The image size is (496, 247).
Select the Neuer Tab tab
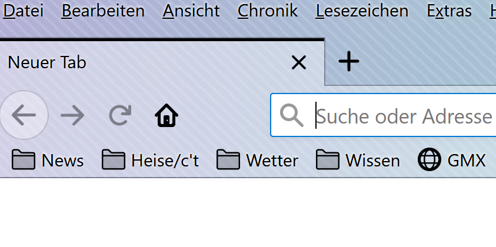(x=118, y=62)
